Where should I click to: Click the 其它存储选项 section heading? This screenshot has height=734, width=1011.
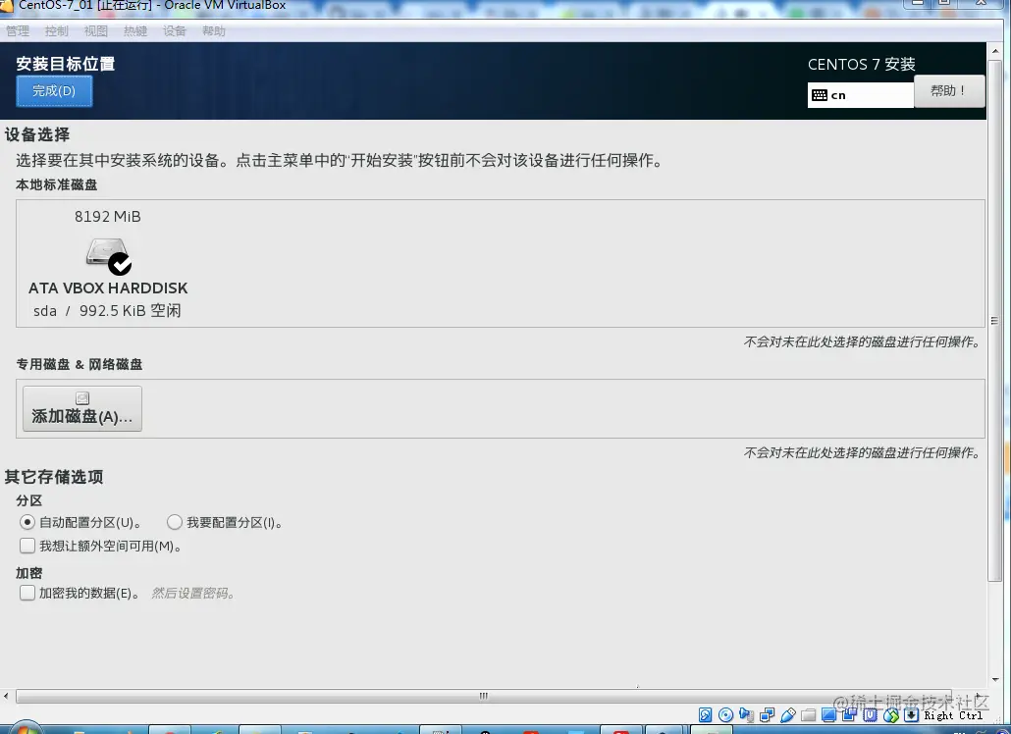click(x=54, y=477)
